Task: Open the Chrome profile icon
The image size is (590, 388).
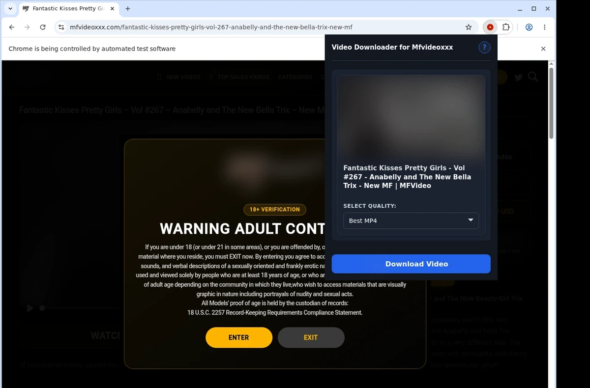Action: pos(529,27)
